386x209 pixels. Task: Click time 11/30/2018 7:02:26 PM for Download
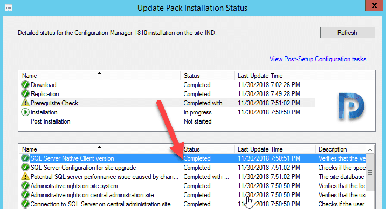click(269, 85)
